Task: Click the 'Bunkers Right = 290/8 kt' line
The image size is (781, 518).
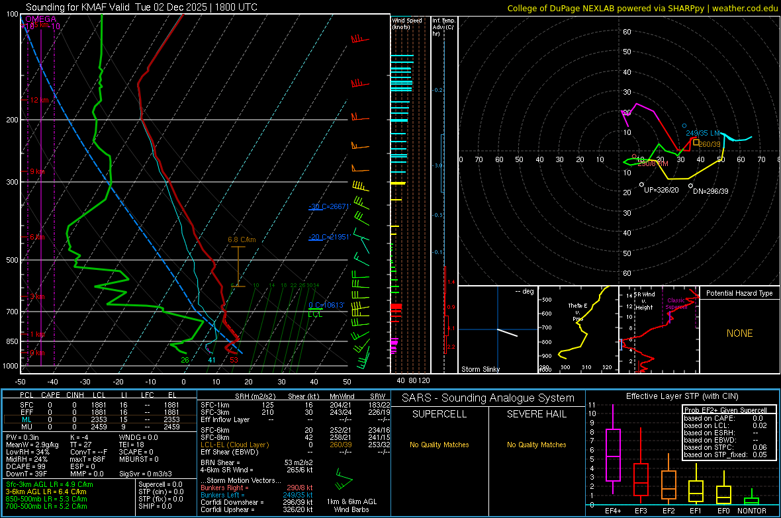Action: (257, 488)
